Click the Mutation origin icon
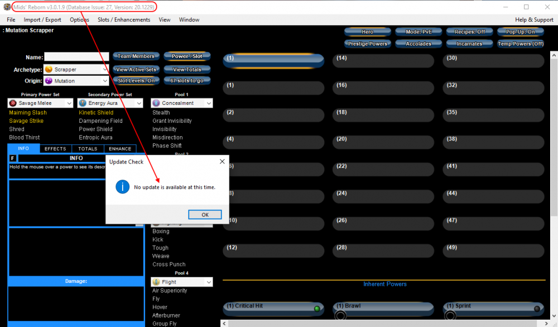 coord(49,81)
